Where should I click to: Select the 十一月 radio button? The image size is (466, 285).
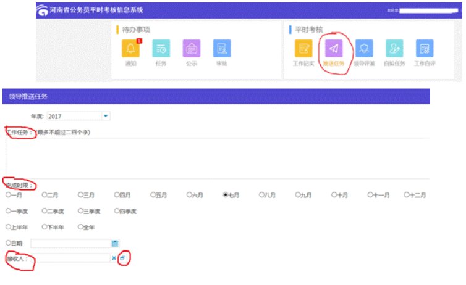click(x=370, y=195)
